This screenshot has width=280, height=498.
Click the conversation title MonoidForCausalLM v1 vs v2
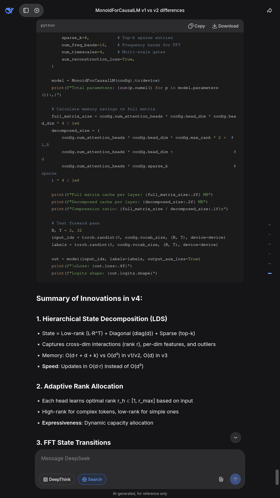(140, 10)
